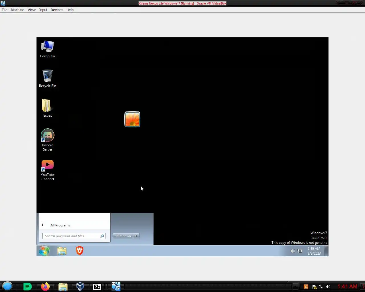The height and width of the screenshot is (292, 365).
Task: Open the VirtualBox Help menu
Action: [70, 10]
